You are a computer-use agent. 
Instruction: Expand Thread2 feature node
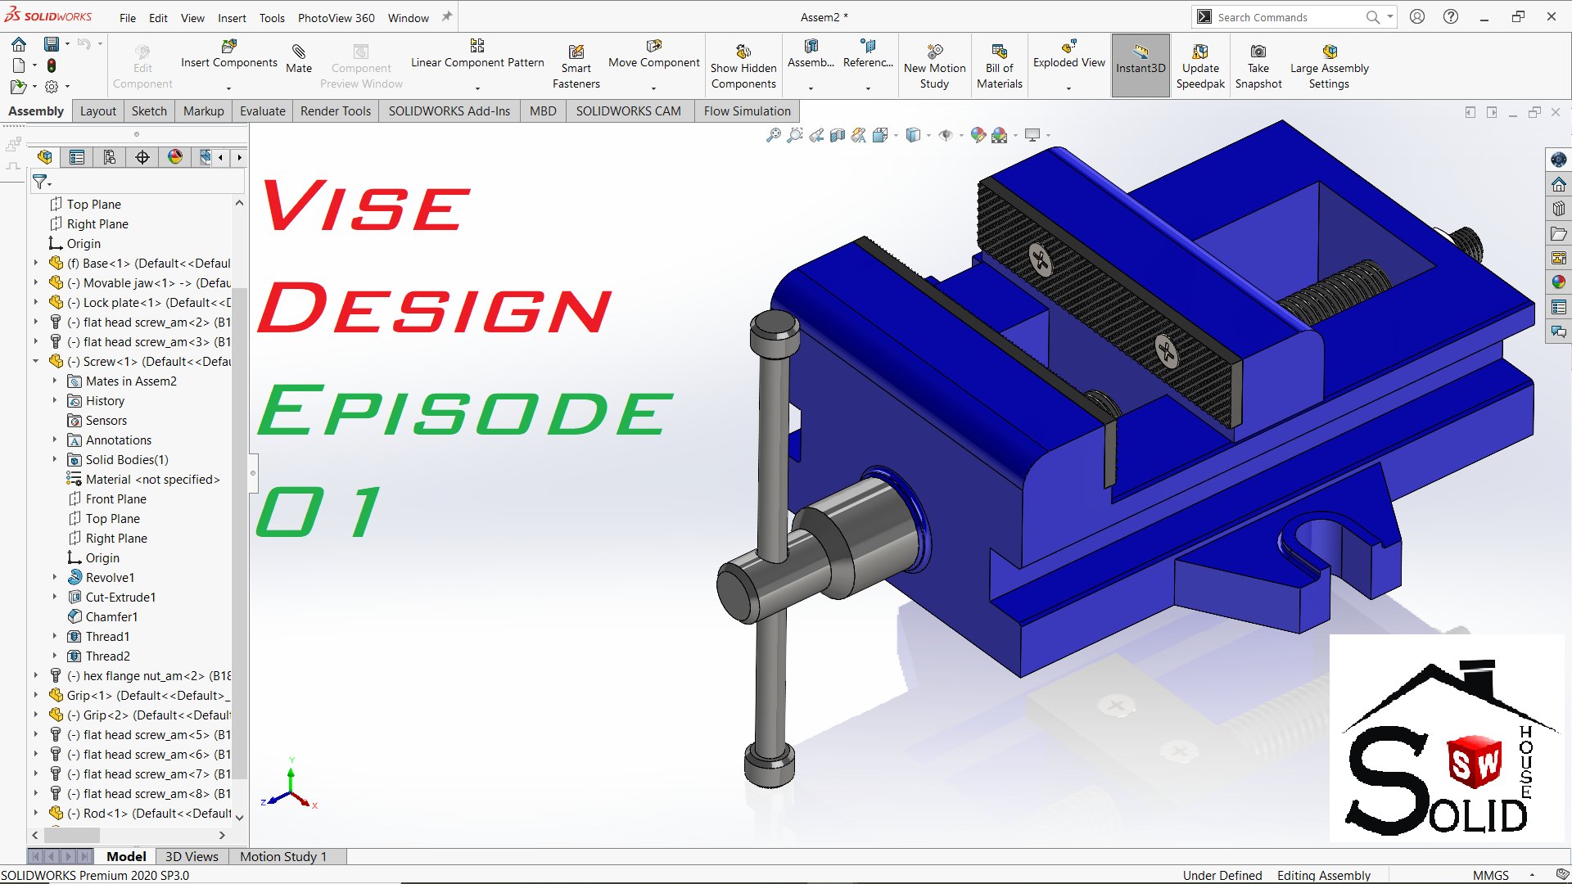click(x=55, y=656)
